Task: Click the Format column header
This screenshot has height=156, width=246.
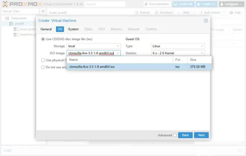Action: 180,60
